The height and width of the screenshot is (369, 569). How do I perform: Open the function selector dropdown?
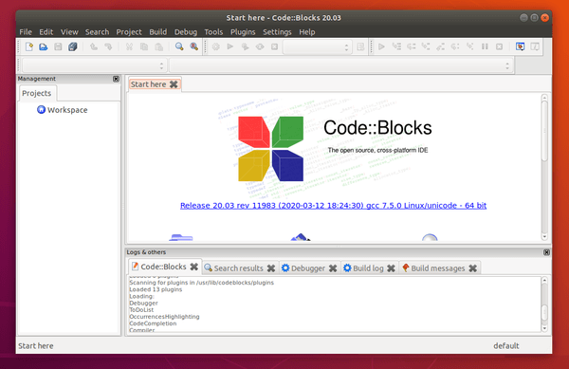click(x=340, y=65)
